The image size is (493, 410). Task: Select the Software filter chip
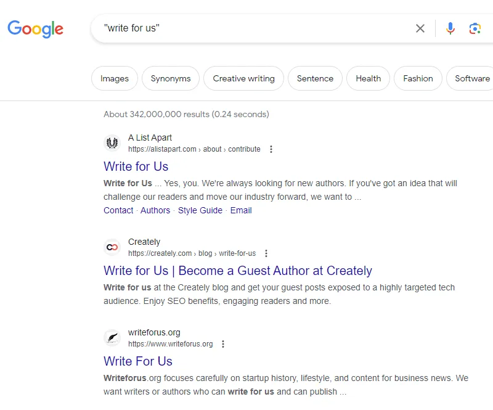(472, 78)
